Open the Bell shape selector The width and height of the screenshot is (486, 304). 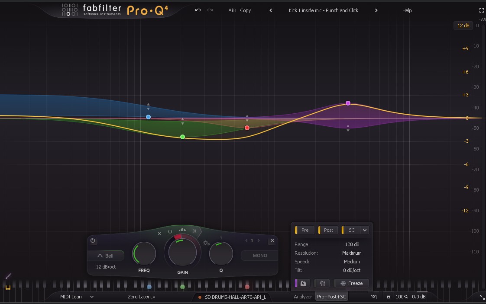pos(106,256)
